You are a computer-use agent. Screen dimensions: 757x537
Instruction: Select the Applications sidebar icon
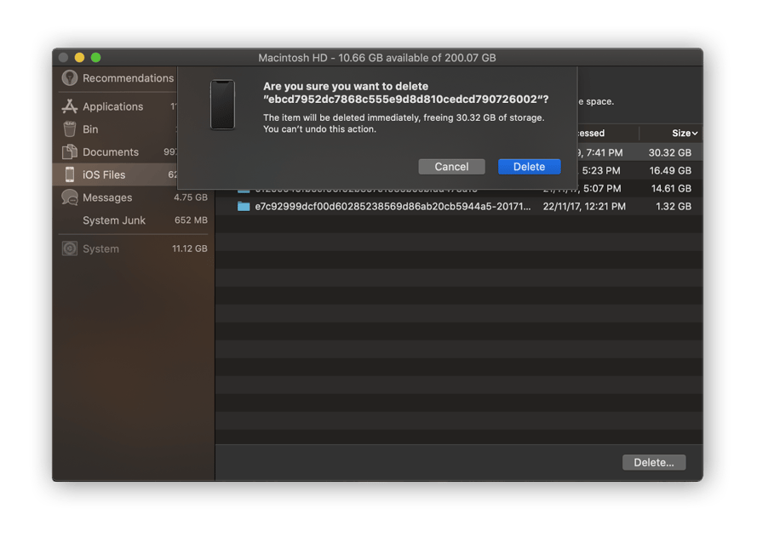click(x=69, y=106)
